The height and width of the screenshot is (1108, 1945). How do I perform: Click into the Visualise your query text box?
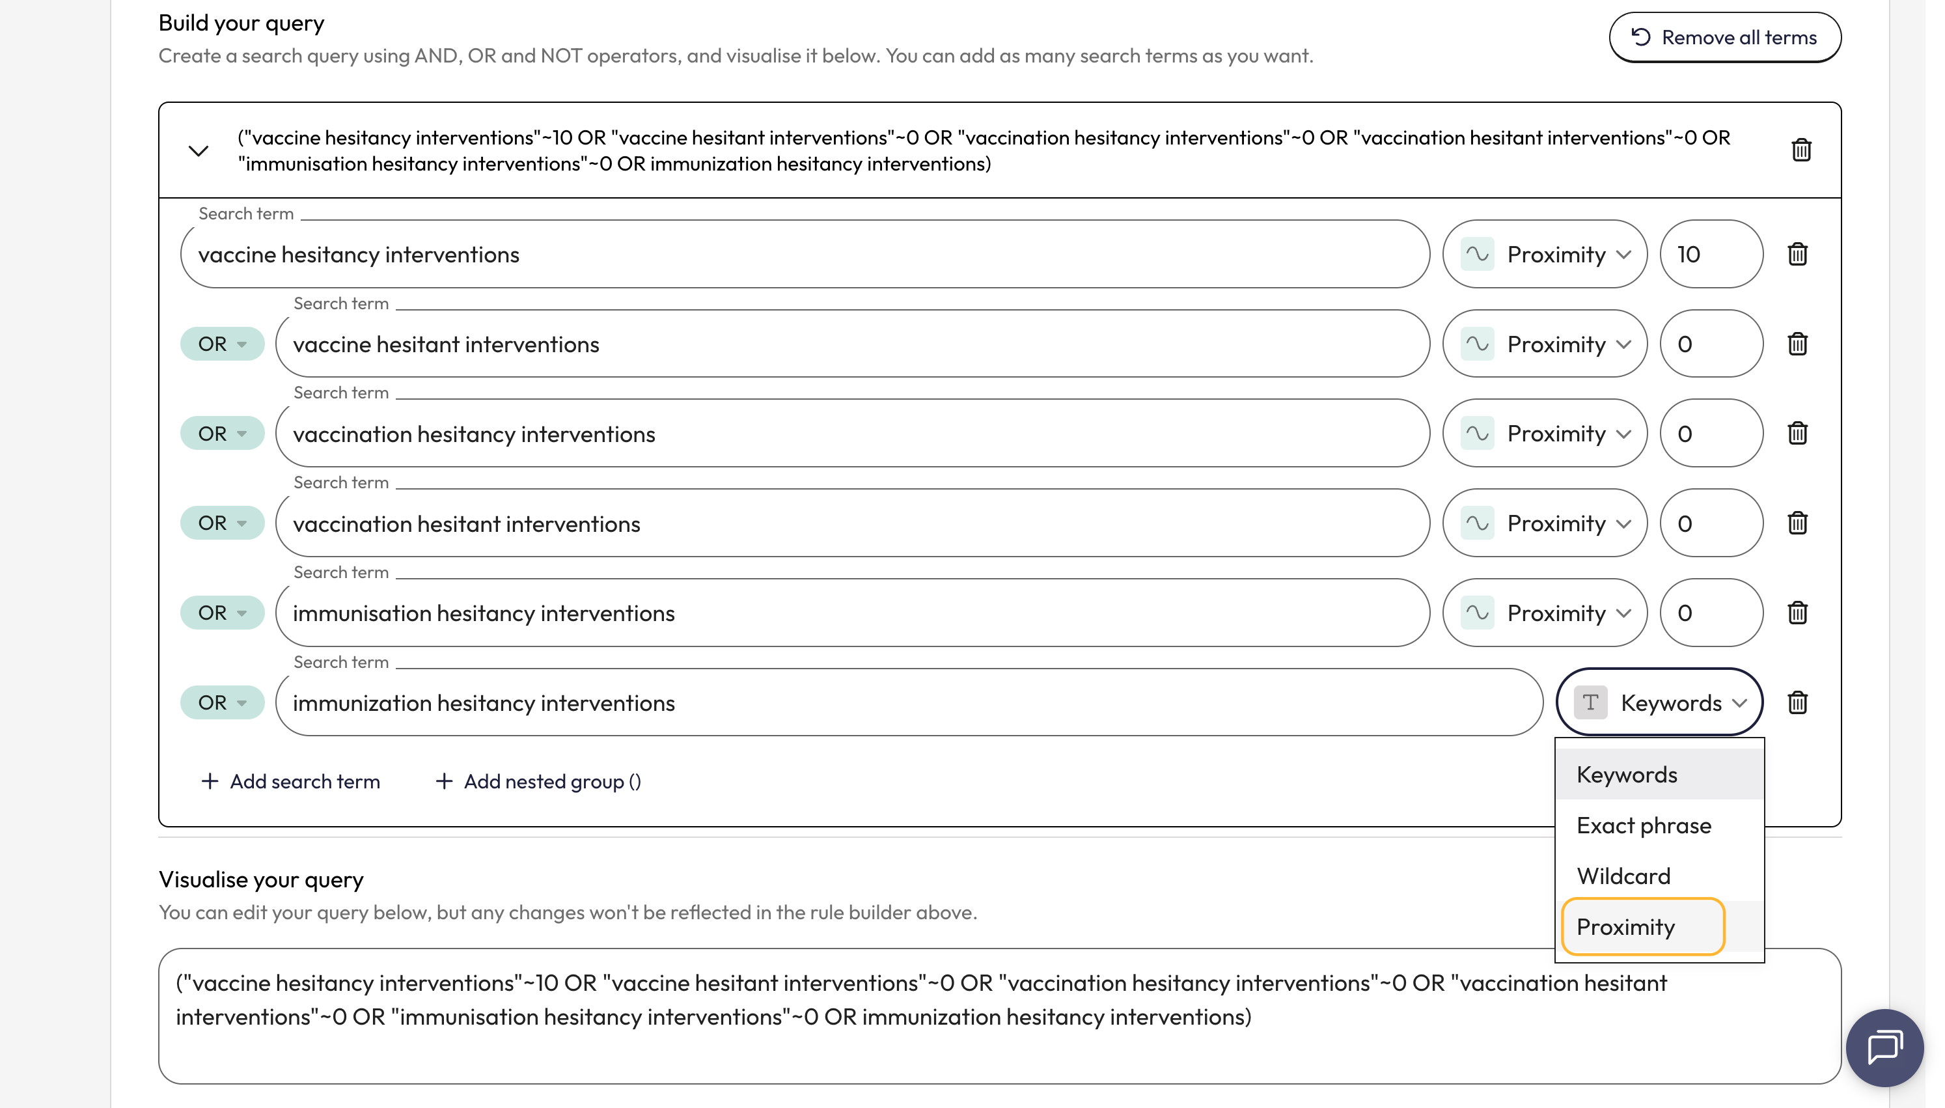point(999,1016)
